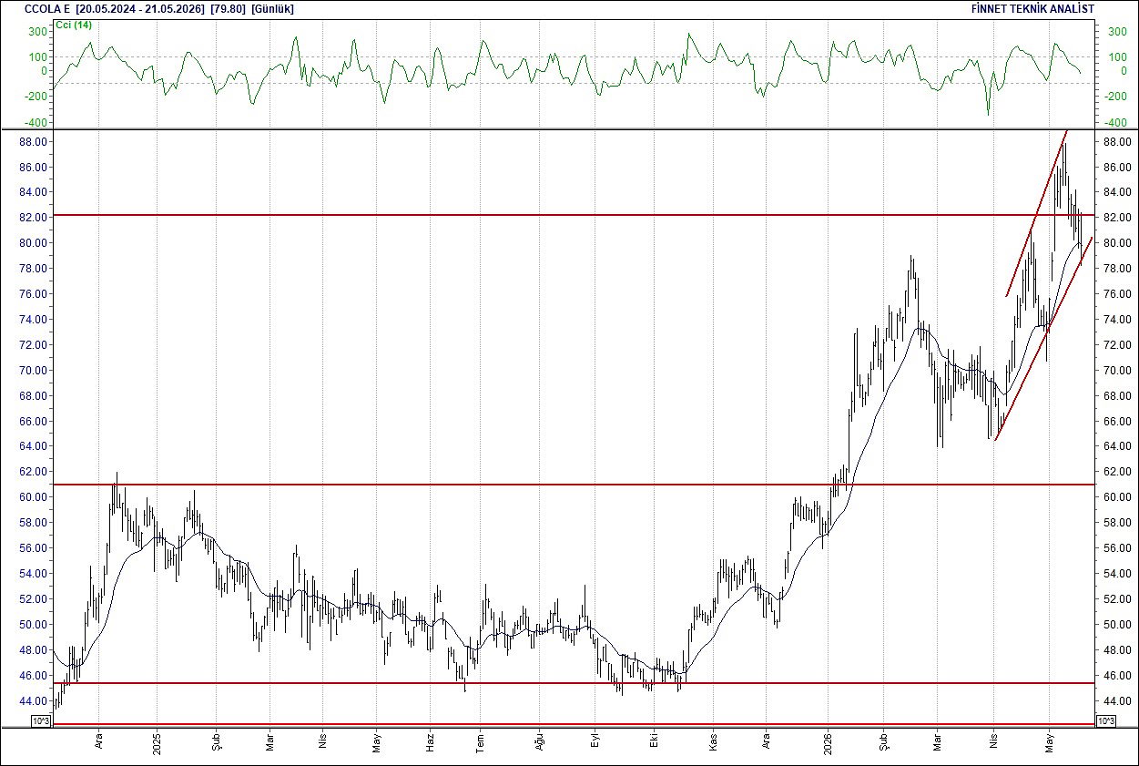The width and height of the screenshot is (1139, 766).
Task: Click the 10^3 scale label at right corner
Action: [x=1104, y=721]
